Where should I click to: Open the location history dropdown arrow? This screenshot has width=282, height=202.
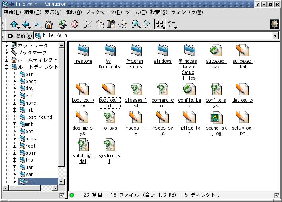275,36
